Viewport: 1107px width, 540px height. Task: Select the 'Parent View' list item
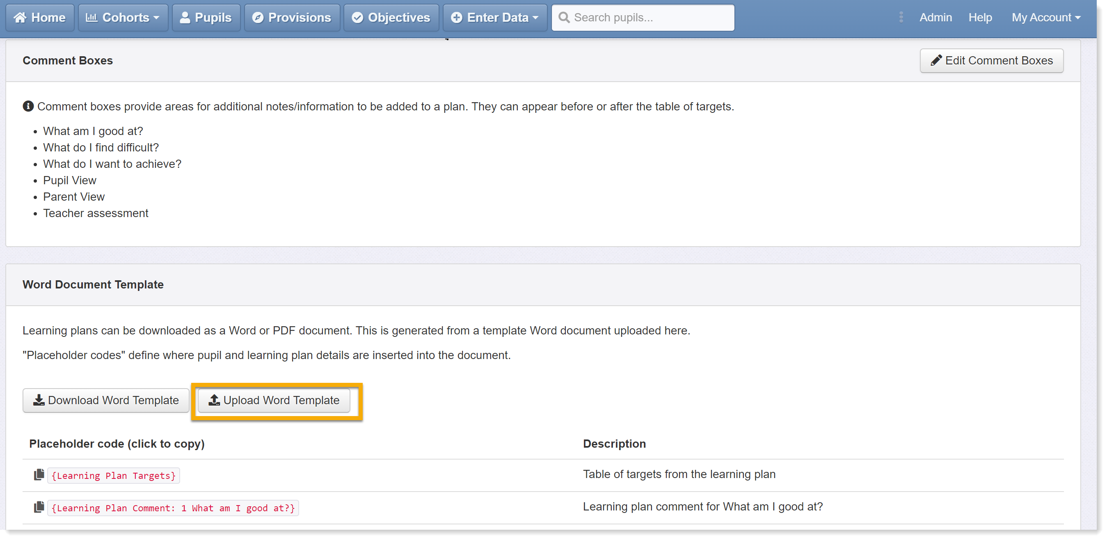click(74, 197)
